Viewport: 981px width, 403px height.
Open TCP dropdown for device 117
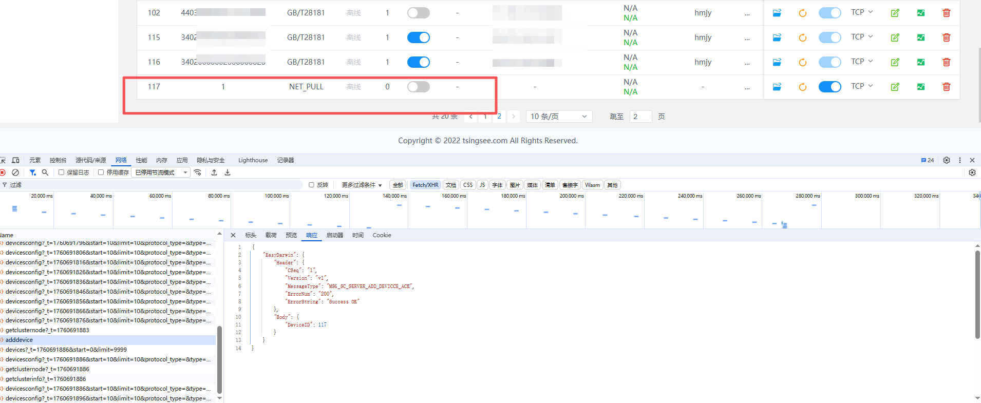pos(862,86)
